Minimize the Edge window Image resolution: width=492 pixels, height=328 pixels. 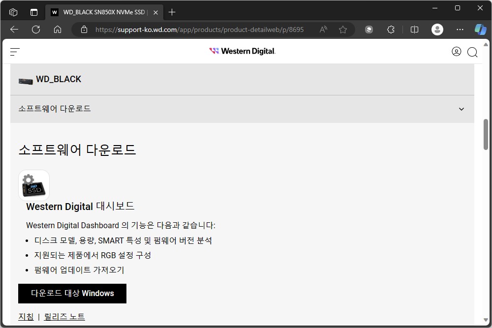coord(435,8)
